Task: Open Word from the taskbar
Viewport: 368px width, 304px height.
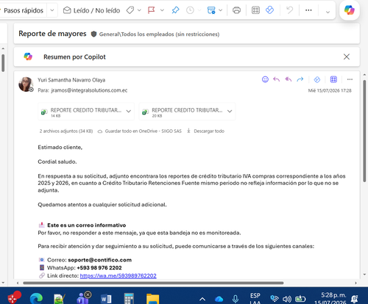Action: 106,299
